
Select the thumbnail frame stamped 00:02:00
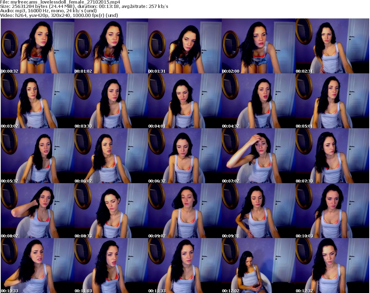(258, 46)
